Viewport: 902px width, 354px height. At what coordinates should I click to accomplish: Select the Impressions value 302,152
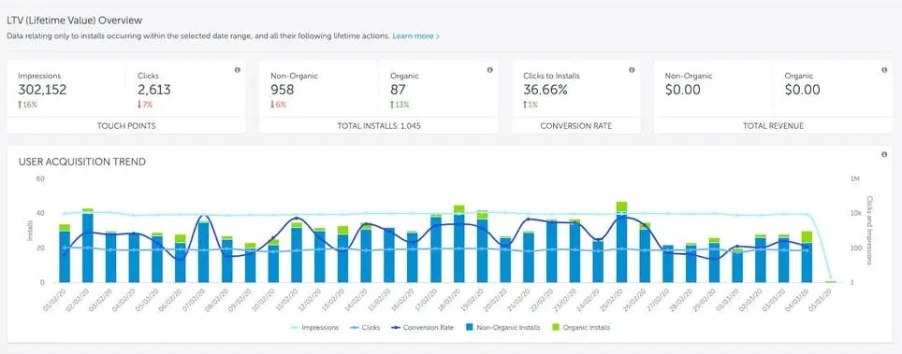point(42,90)
